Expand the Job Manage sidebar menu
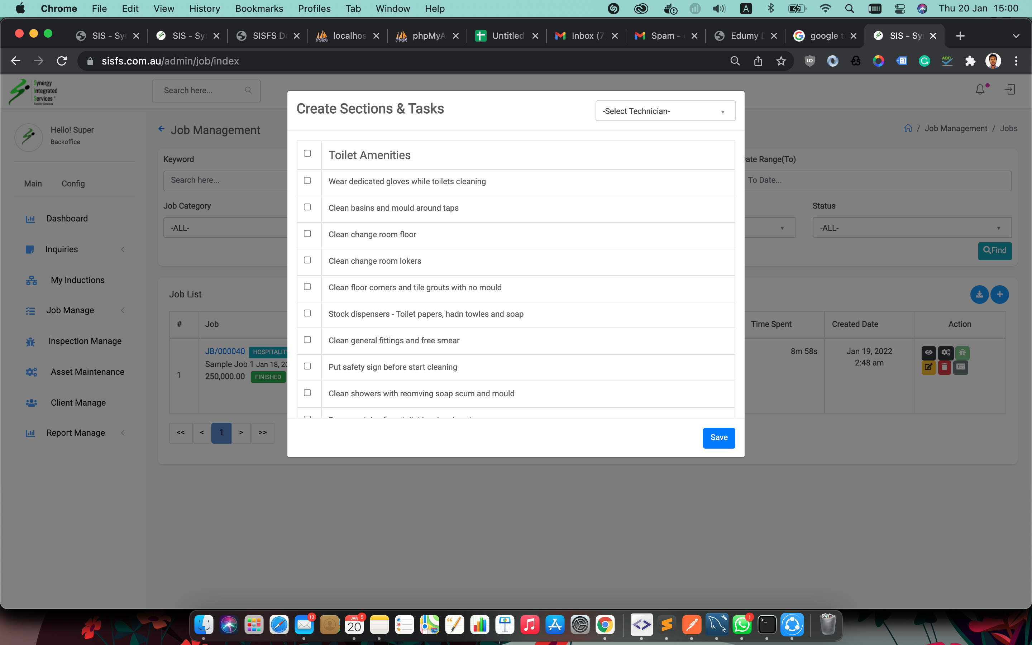The width and height of the screenshot is (1032, 645). tap(70, 311)
